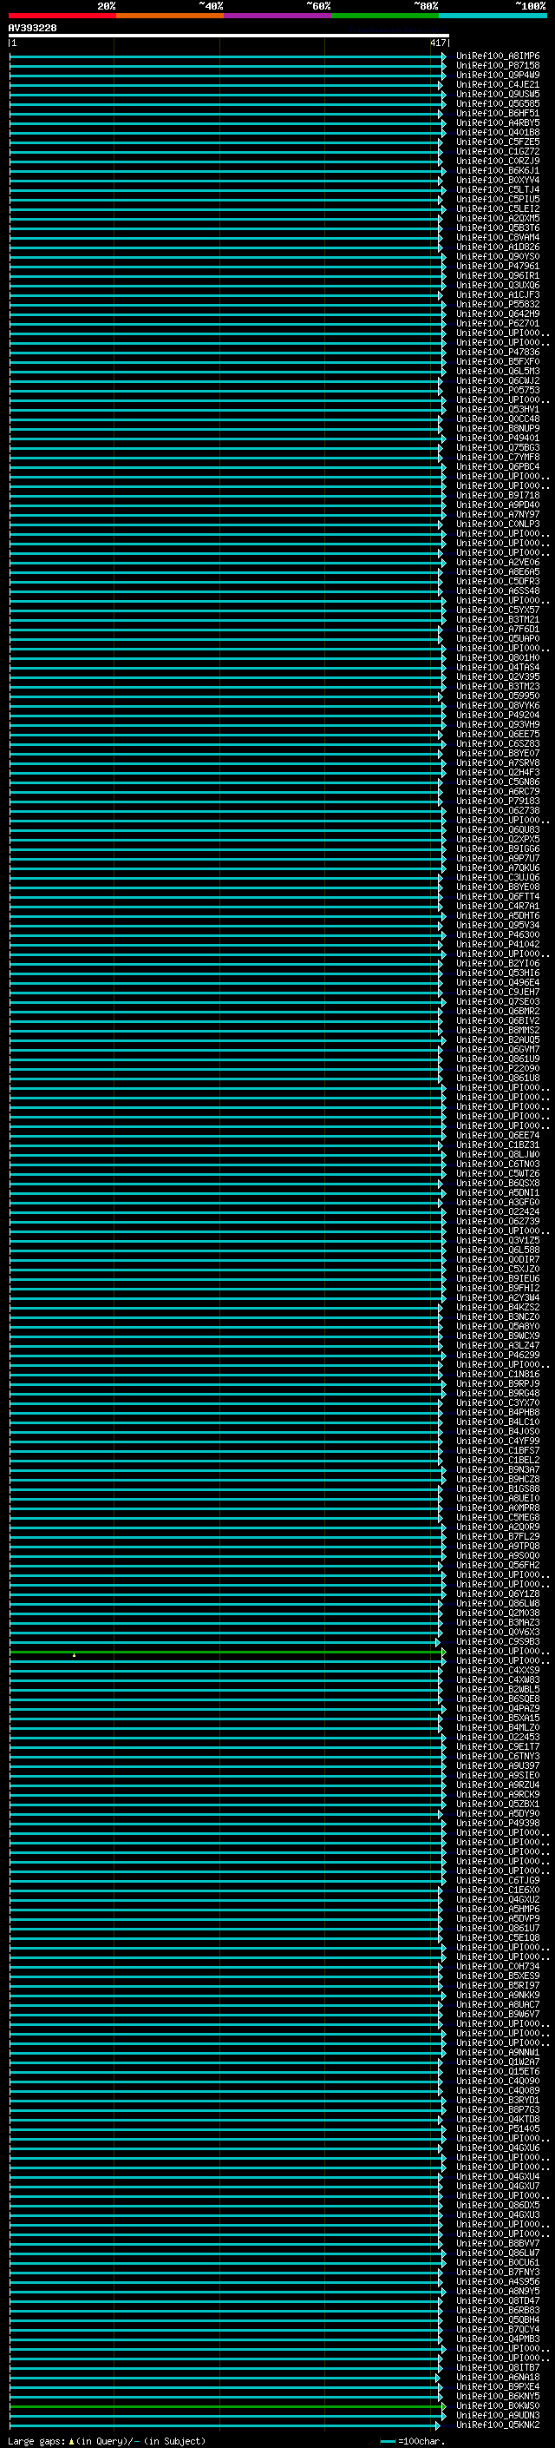Click the UniRef100_B4KZS2 hit label
The height and width of the screenshot is (2448, 555).
click(x=498, y=1308)
